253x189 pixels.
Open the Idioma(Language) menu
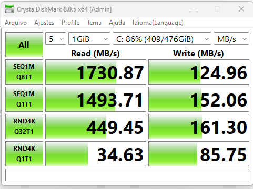[x=158, y=23]
